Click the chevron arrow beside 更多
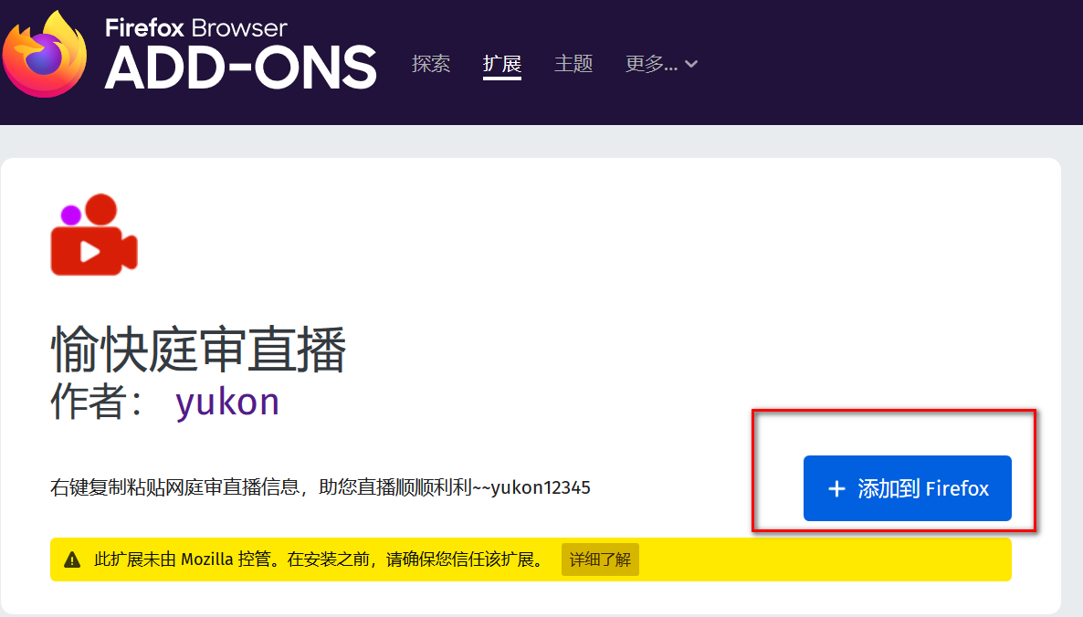Screen dimensions: 1083x617 [x=691, y=64]
